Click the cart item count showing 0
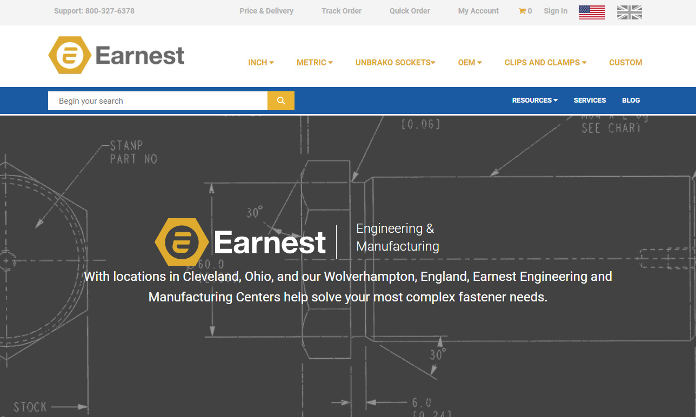 528,11
